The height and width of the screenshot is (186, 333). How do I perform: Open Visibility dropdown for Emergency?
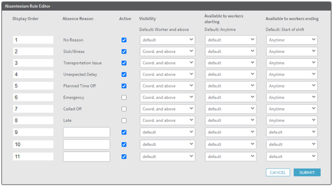click(x=167, y=97)
